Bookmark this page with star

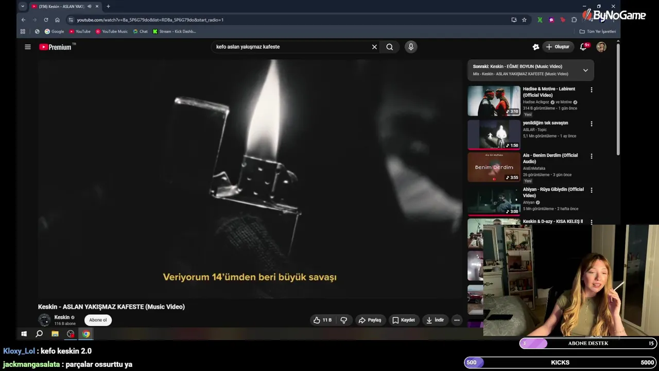tap(524, 20)
